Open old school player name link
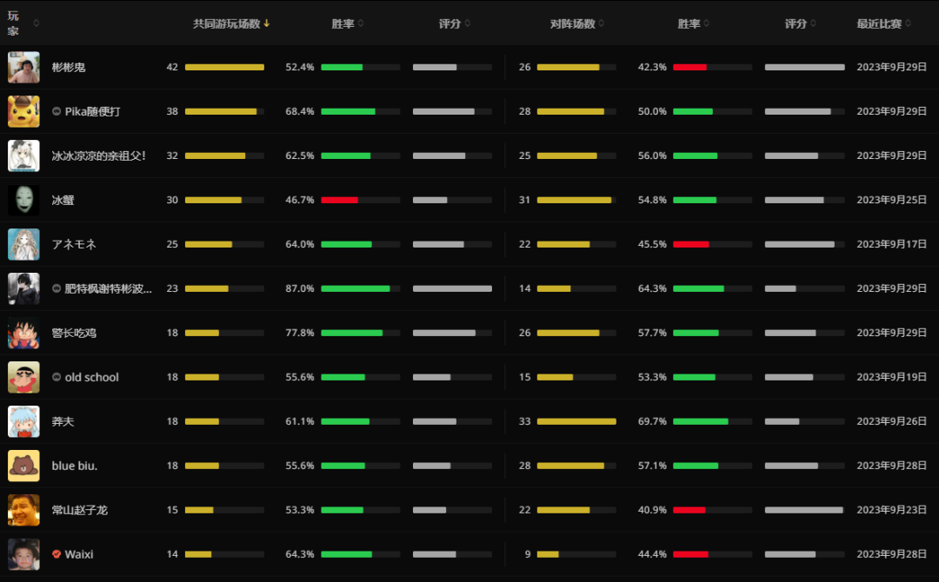This screenshot has height=582, width=939. click(x=91, y=377)
